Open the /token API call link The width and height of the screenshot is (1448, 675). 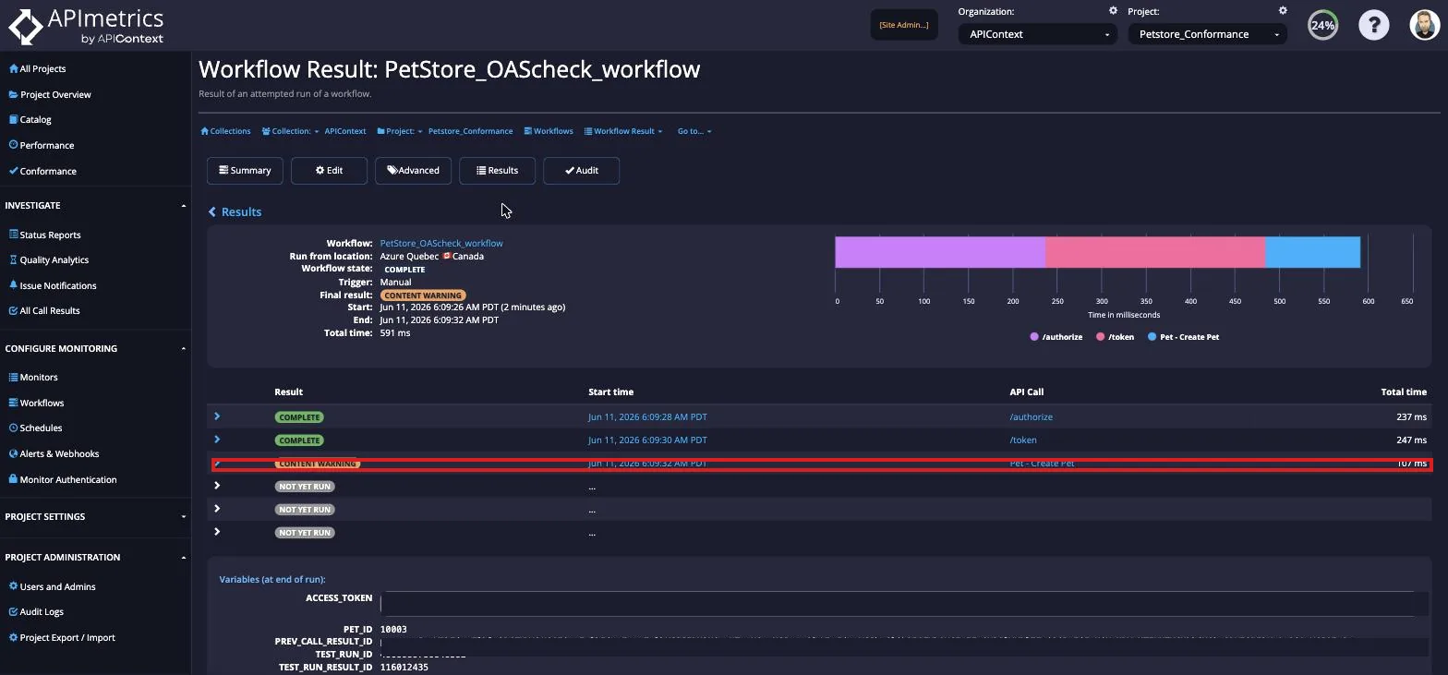[x=1023, y=440]
